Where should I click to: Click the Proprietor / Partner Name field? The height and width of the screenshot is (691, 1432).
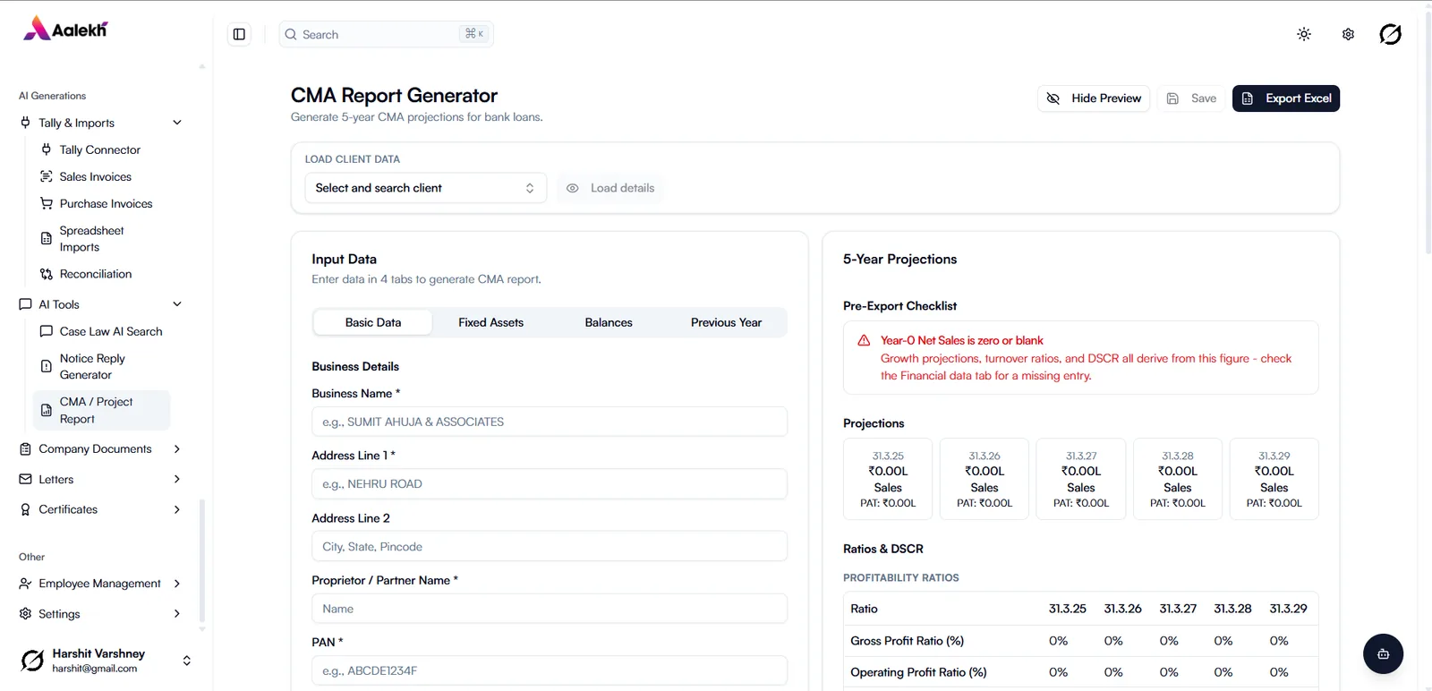pyautogui.click(x=550, y=609)
